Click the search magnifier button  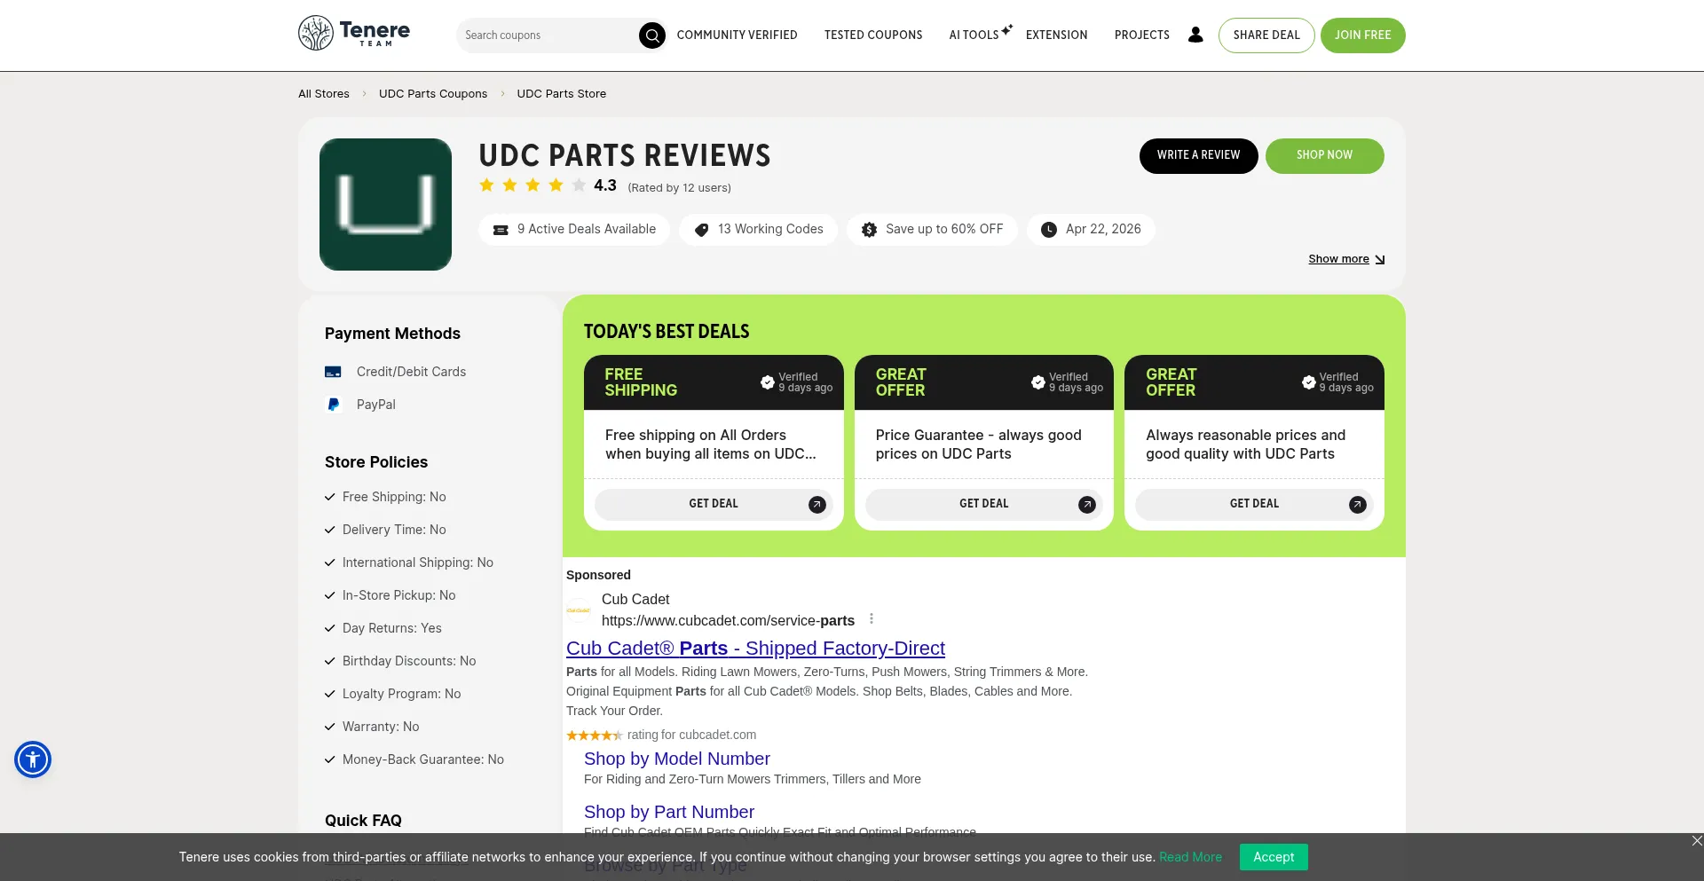click(x=652, y=35)
